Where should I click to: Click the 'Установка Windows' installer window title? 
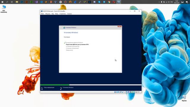coord(71,28)
